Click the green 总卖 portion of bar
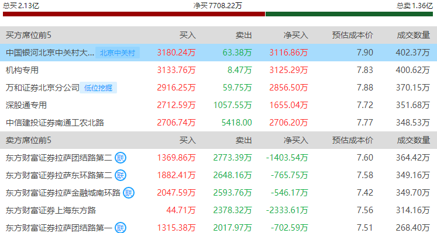The width and height of the screenshot is (437, 233). [x=349, y=14]
